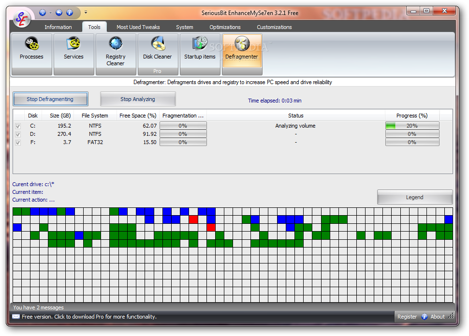Image resolution: width=469 pixels, height=336 pixels.
Task: Click the blue About info icon
Action: (x=425, y=317)
